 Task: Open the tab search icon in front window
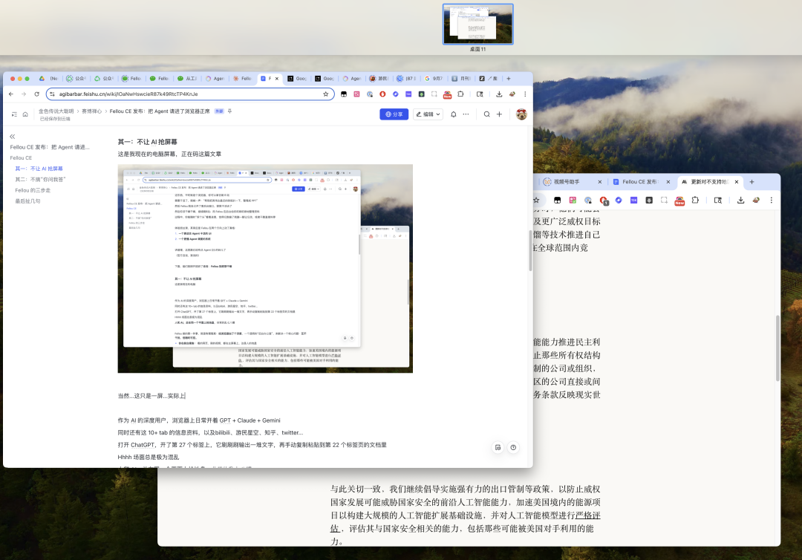click(480, 94)
